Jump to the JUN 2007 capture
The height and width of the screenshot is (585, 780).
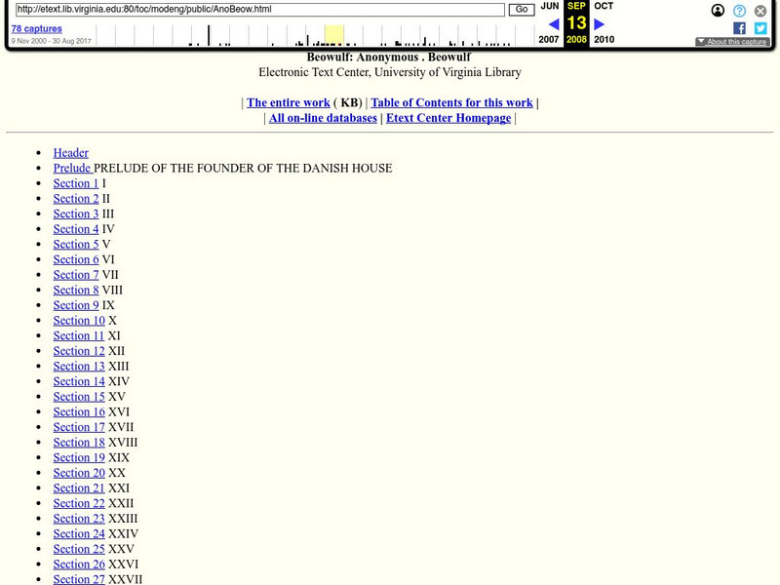pyautogui.click(x=550, y=6)
